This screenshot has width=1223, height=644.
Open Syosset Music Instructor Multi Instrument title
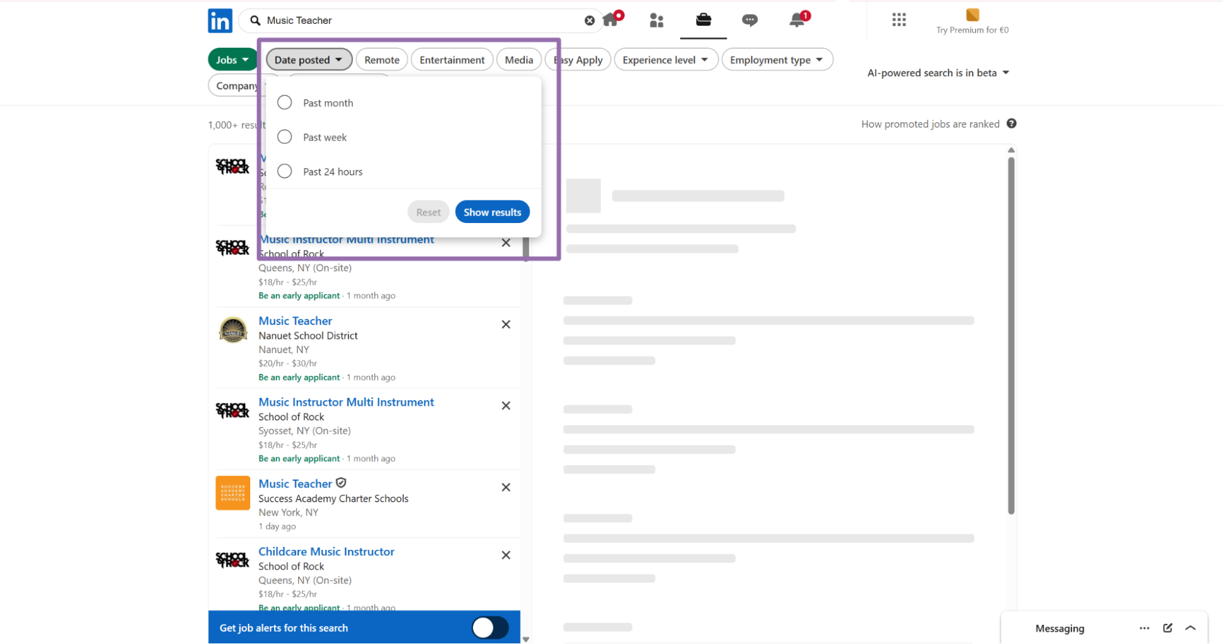(x=346, y=402)
